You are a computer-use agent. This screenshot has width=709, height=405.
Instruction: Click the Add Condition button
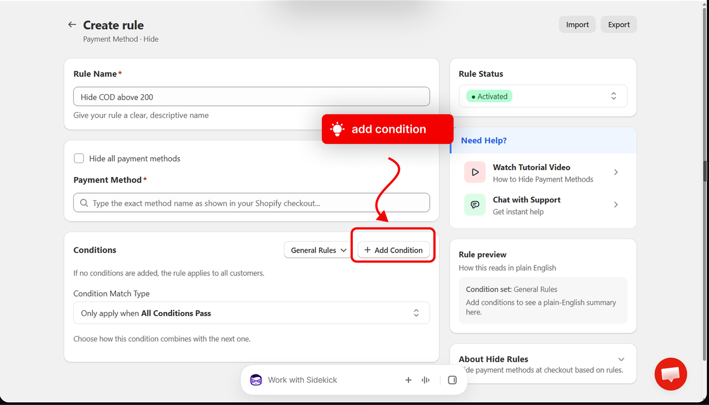(x=394, y=250)
